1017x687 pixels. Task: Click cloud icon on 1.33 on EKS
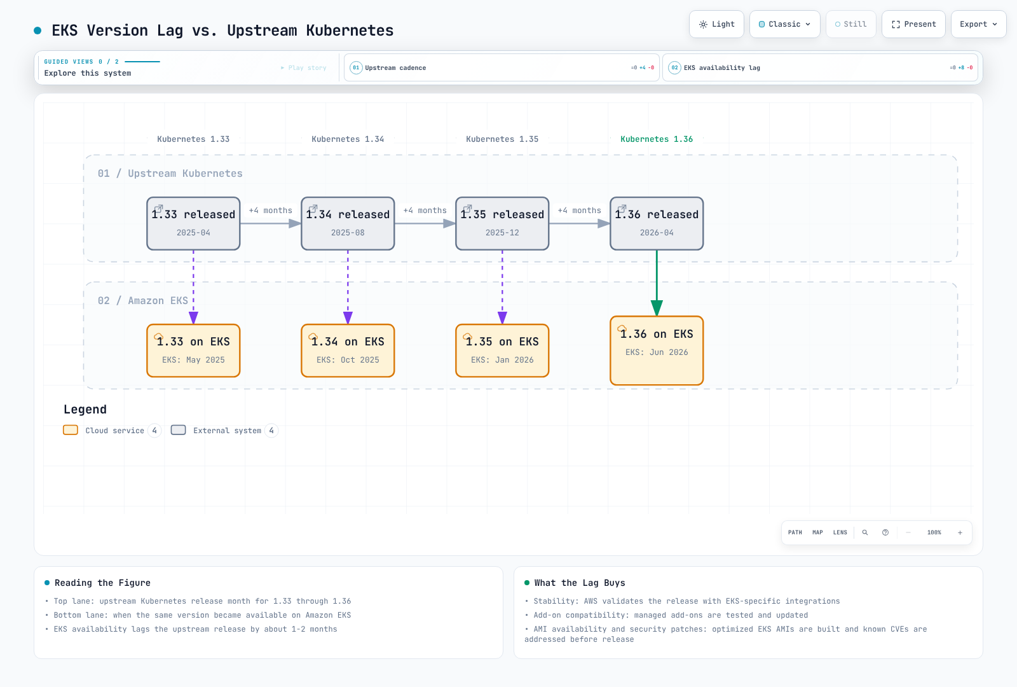pos(158,337)
